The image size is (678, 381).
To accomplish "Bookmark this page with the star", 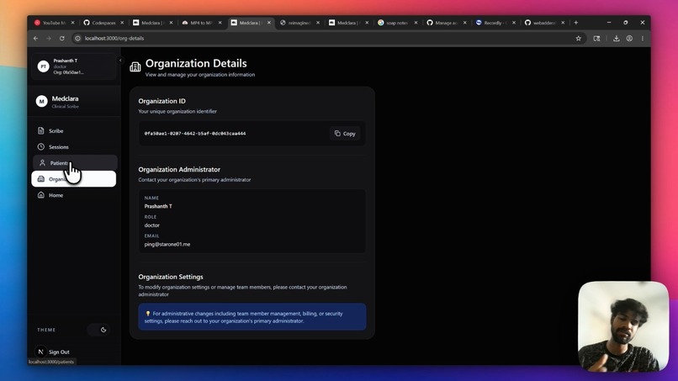I will pyautogui.click(x=579, y=39).
